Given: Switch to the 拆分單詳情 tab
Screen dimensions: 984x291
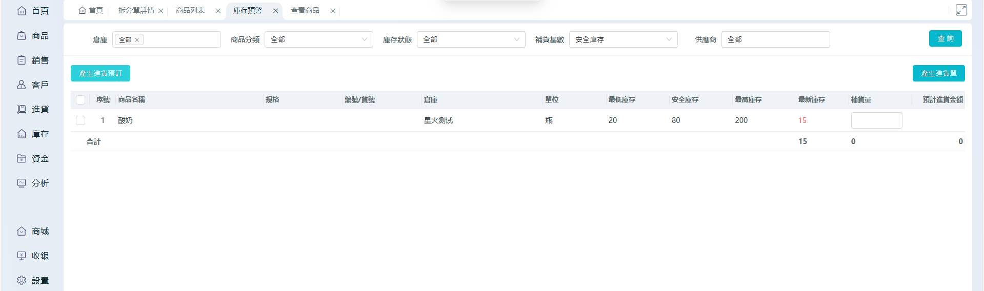Looking at the screenshot, I should [136, 11].
